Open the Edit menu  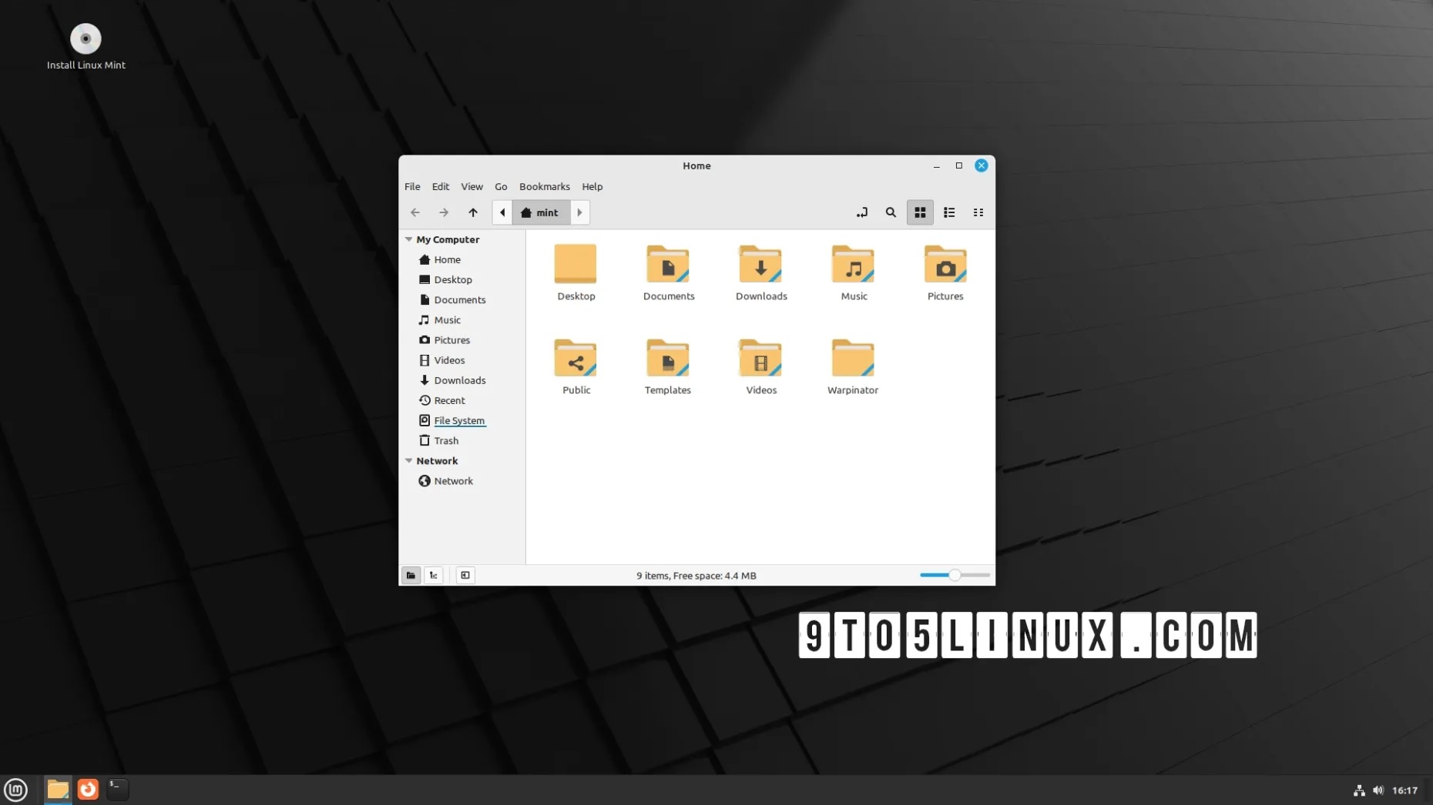click(441, 187)
